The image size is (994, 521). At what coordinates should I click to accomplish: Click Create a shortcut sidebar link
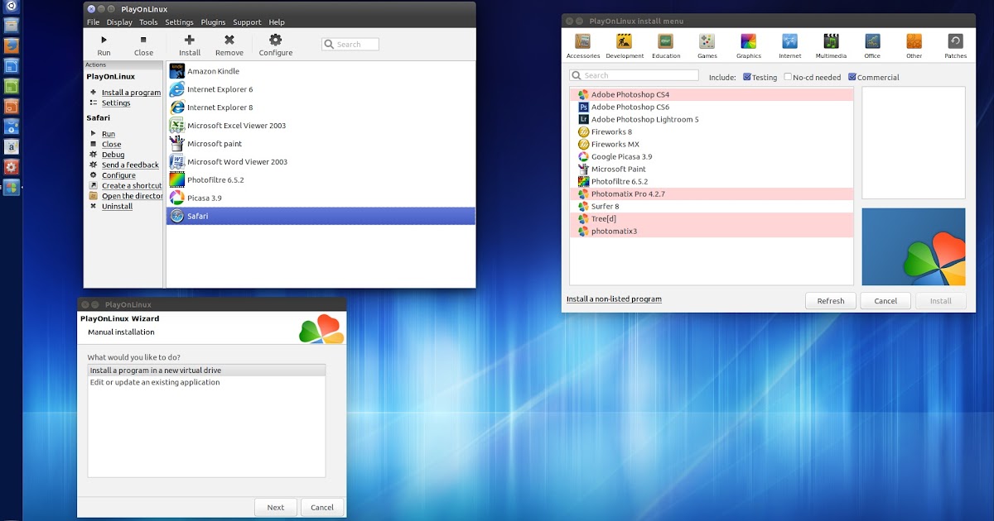(132, 186)
